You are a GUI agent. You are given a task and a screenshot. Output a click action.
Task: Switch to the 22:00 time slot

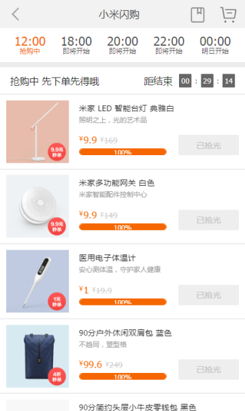pyautogui.click(x=169, y=45)
